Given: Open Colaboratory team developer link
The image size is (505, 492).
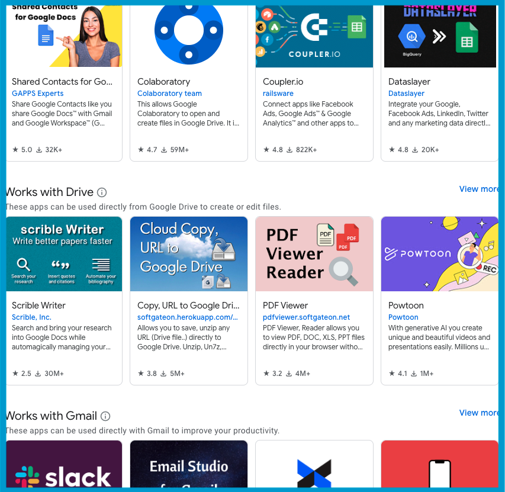Looking at the screenshot, I should point(169,94).
